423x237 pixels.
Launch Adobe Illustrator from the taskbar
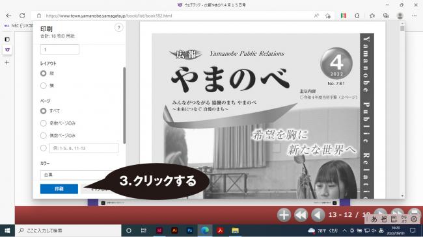[x=174, y=231]
